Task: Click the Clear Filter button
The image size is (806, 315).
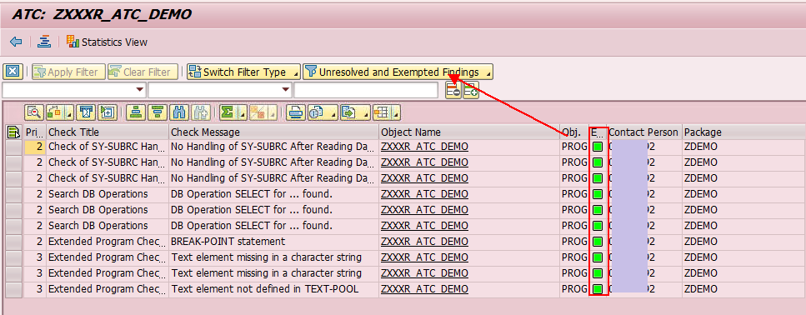Action: (x=143, y=72)
